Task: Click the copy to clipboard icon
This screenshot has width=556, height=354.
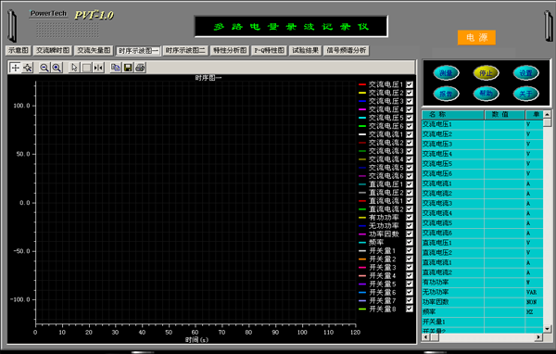Action: [116, 68]
